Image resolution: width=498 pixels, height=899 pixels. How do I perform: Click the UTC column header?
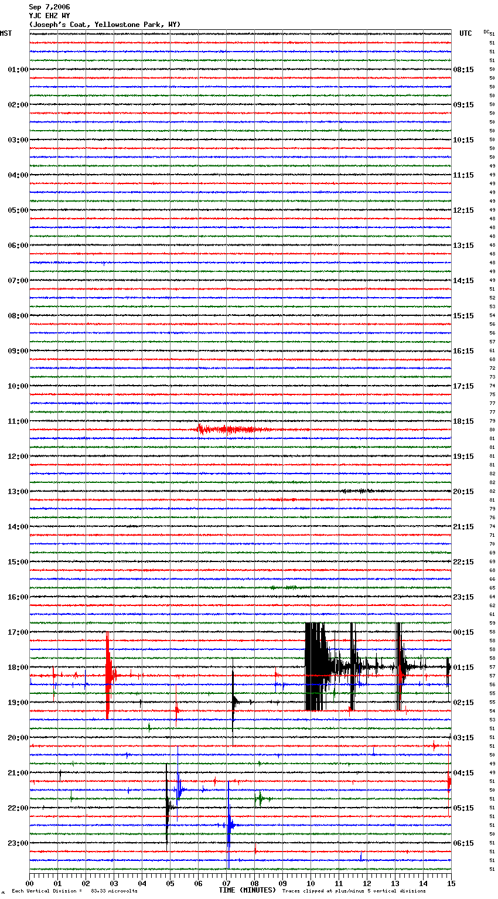(x=466, y=33)
